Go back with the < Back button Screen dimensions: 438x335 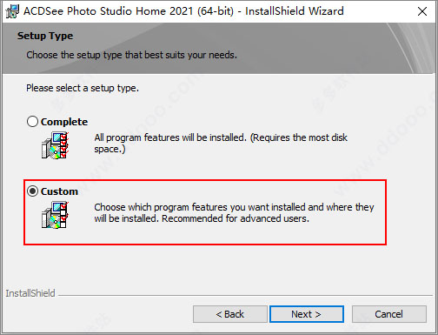[x=230, y=314]
